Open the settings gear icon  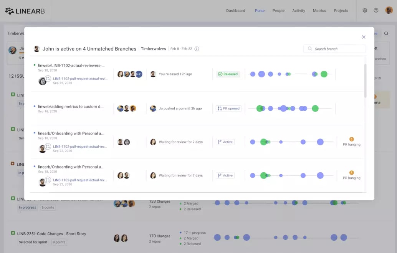point(365,10)
